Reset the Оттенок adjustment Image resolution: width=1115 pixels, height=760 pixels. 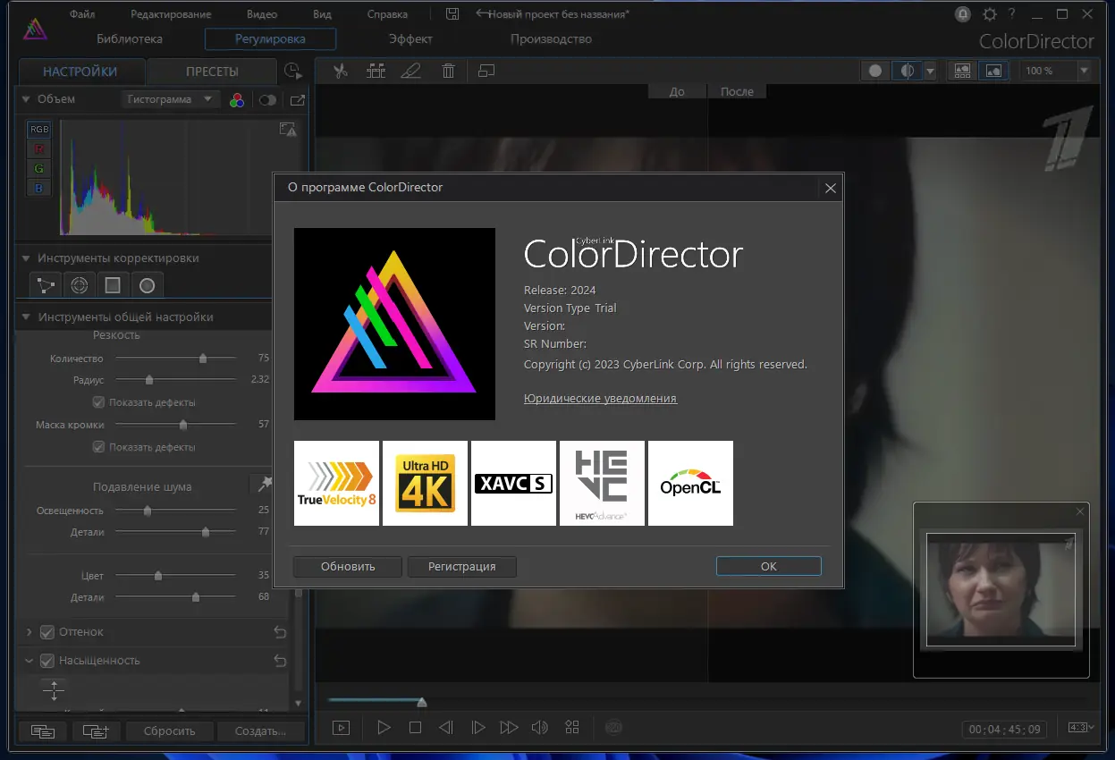click(280, 632)
